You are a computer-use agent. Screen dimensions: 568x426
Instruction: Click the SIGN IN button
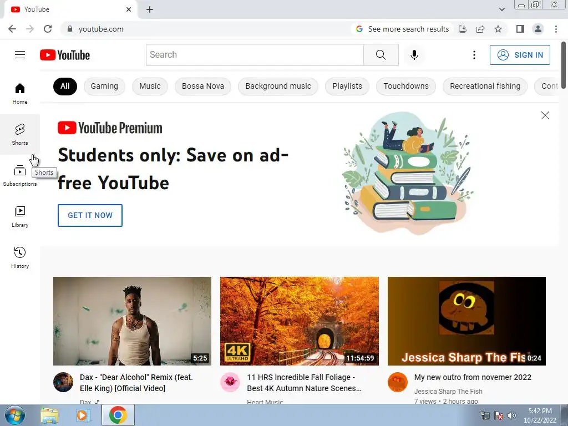[x=520, y=55]
